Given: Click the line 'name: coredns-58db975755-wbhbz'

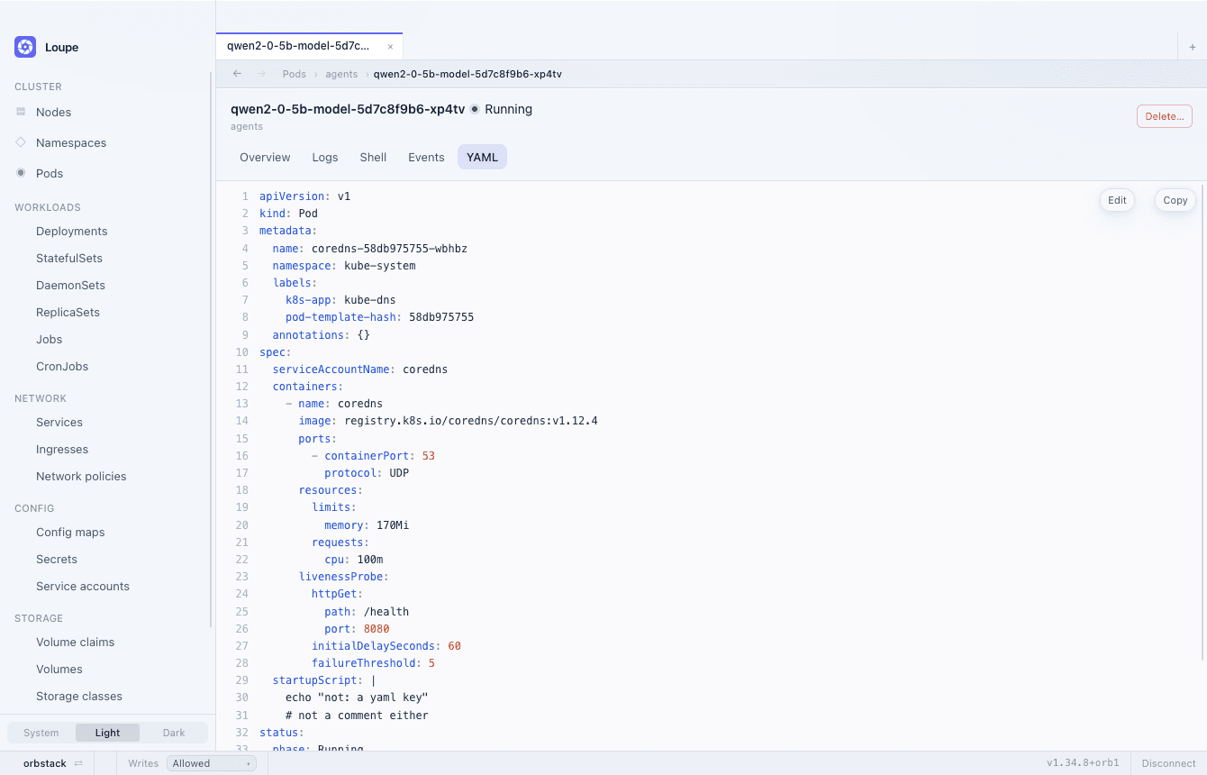Looking at the screenshot, I should click(370, 248).
